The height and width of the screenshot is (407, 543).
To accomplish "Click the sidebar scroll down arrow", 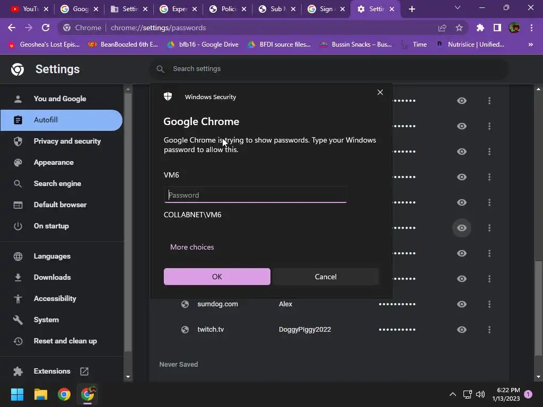I will click(128, 377).
